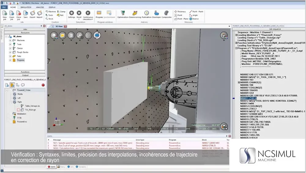The height and width of the screenshot is (173, 306).
Task: Switch to the DISPLAY ribbon tab
Action: 52,7
